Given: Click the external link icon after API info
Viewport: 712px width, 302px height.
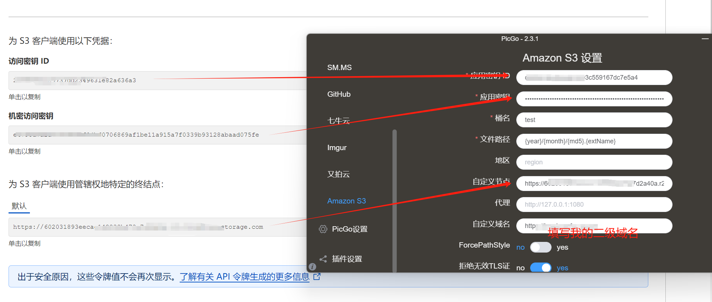Looking at the screenshot, I should (x=317, y=276).
